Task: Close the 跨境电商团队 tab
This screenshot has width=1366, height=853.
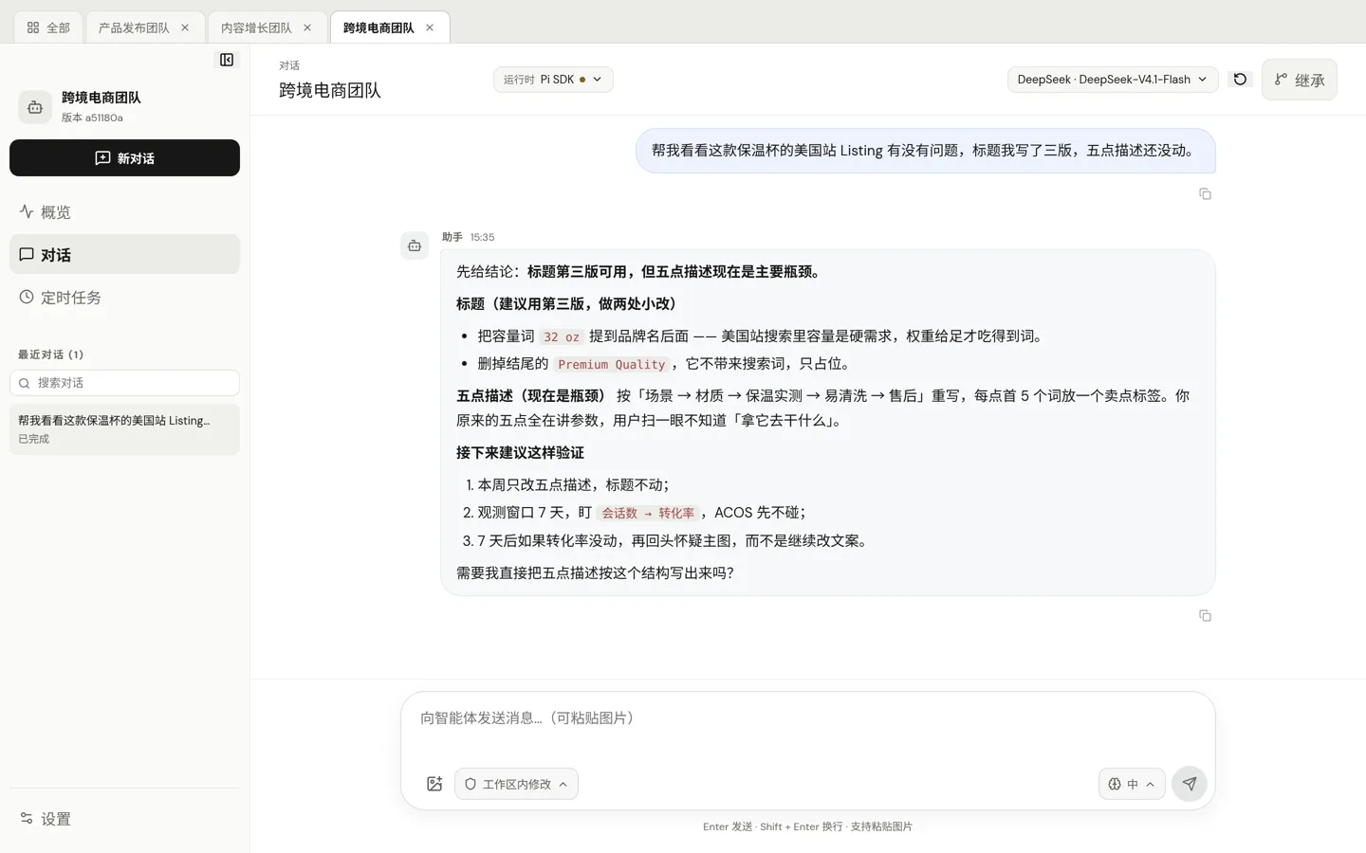Action: click(430, 27)
